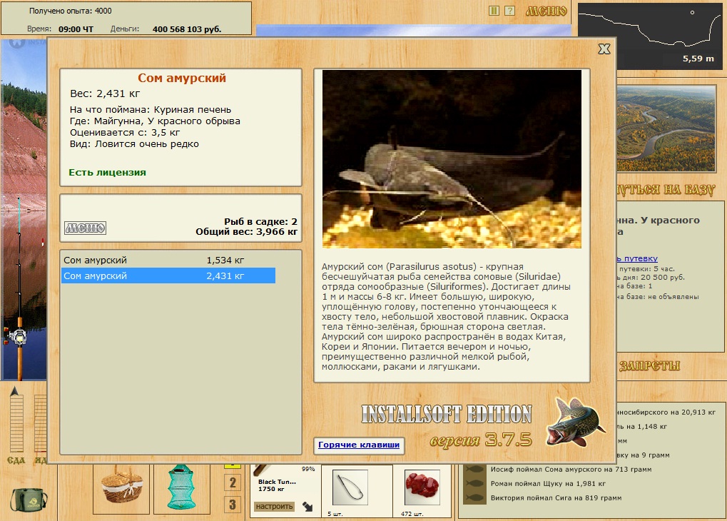Click the log entry Роман поймал Щуку

click(x=548, y=483)
